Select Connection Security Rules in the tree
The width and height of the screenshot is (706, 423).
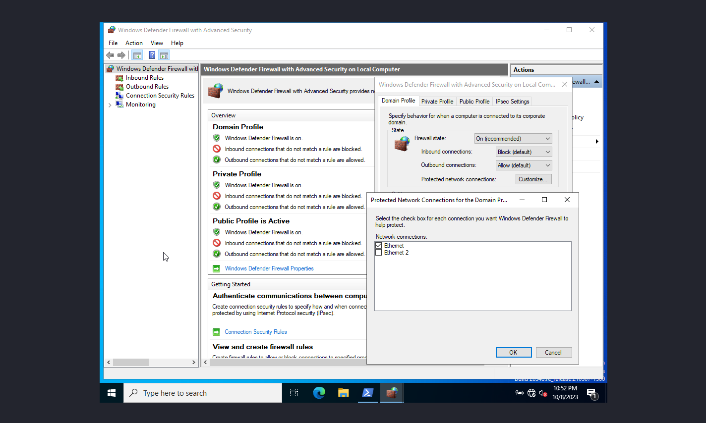coord(160,96)
